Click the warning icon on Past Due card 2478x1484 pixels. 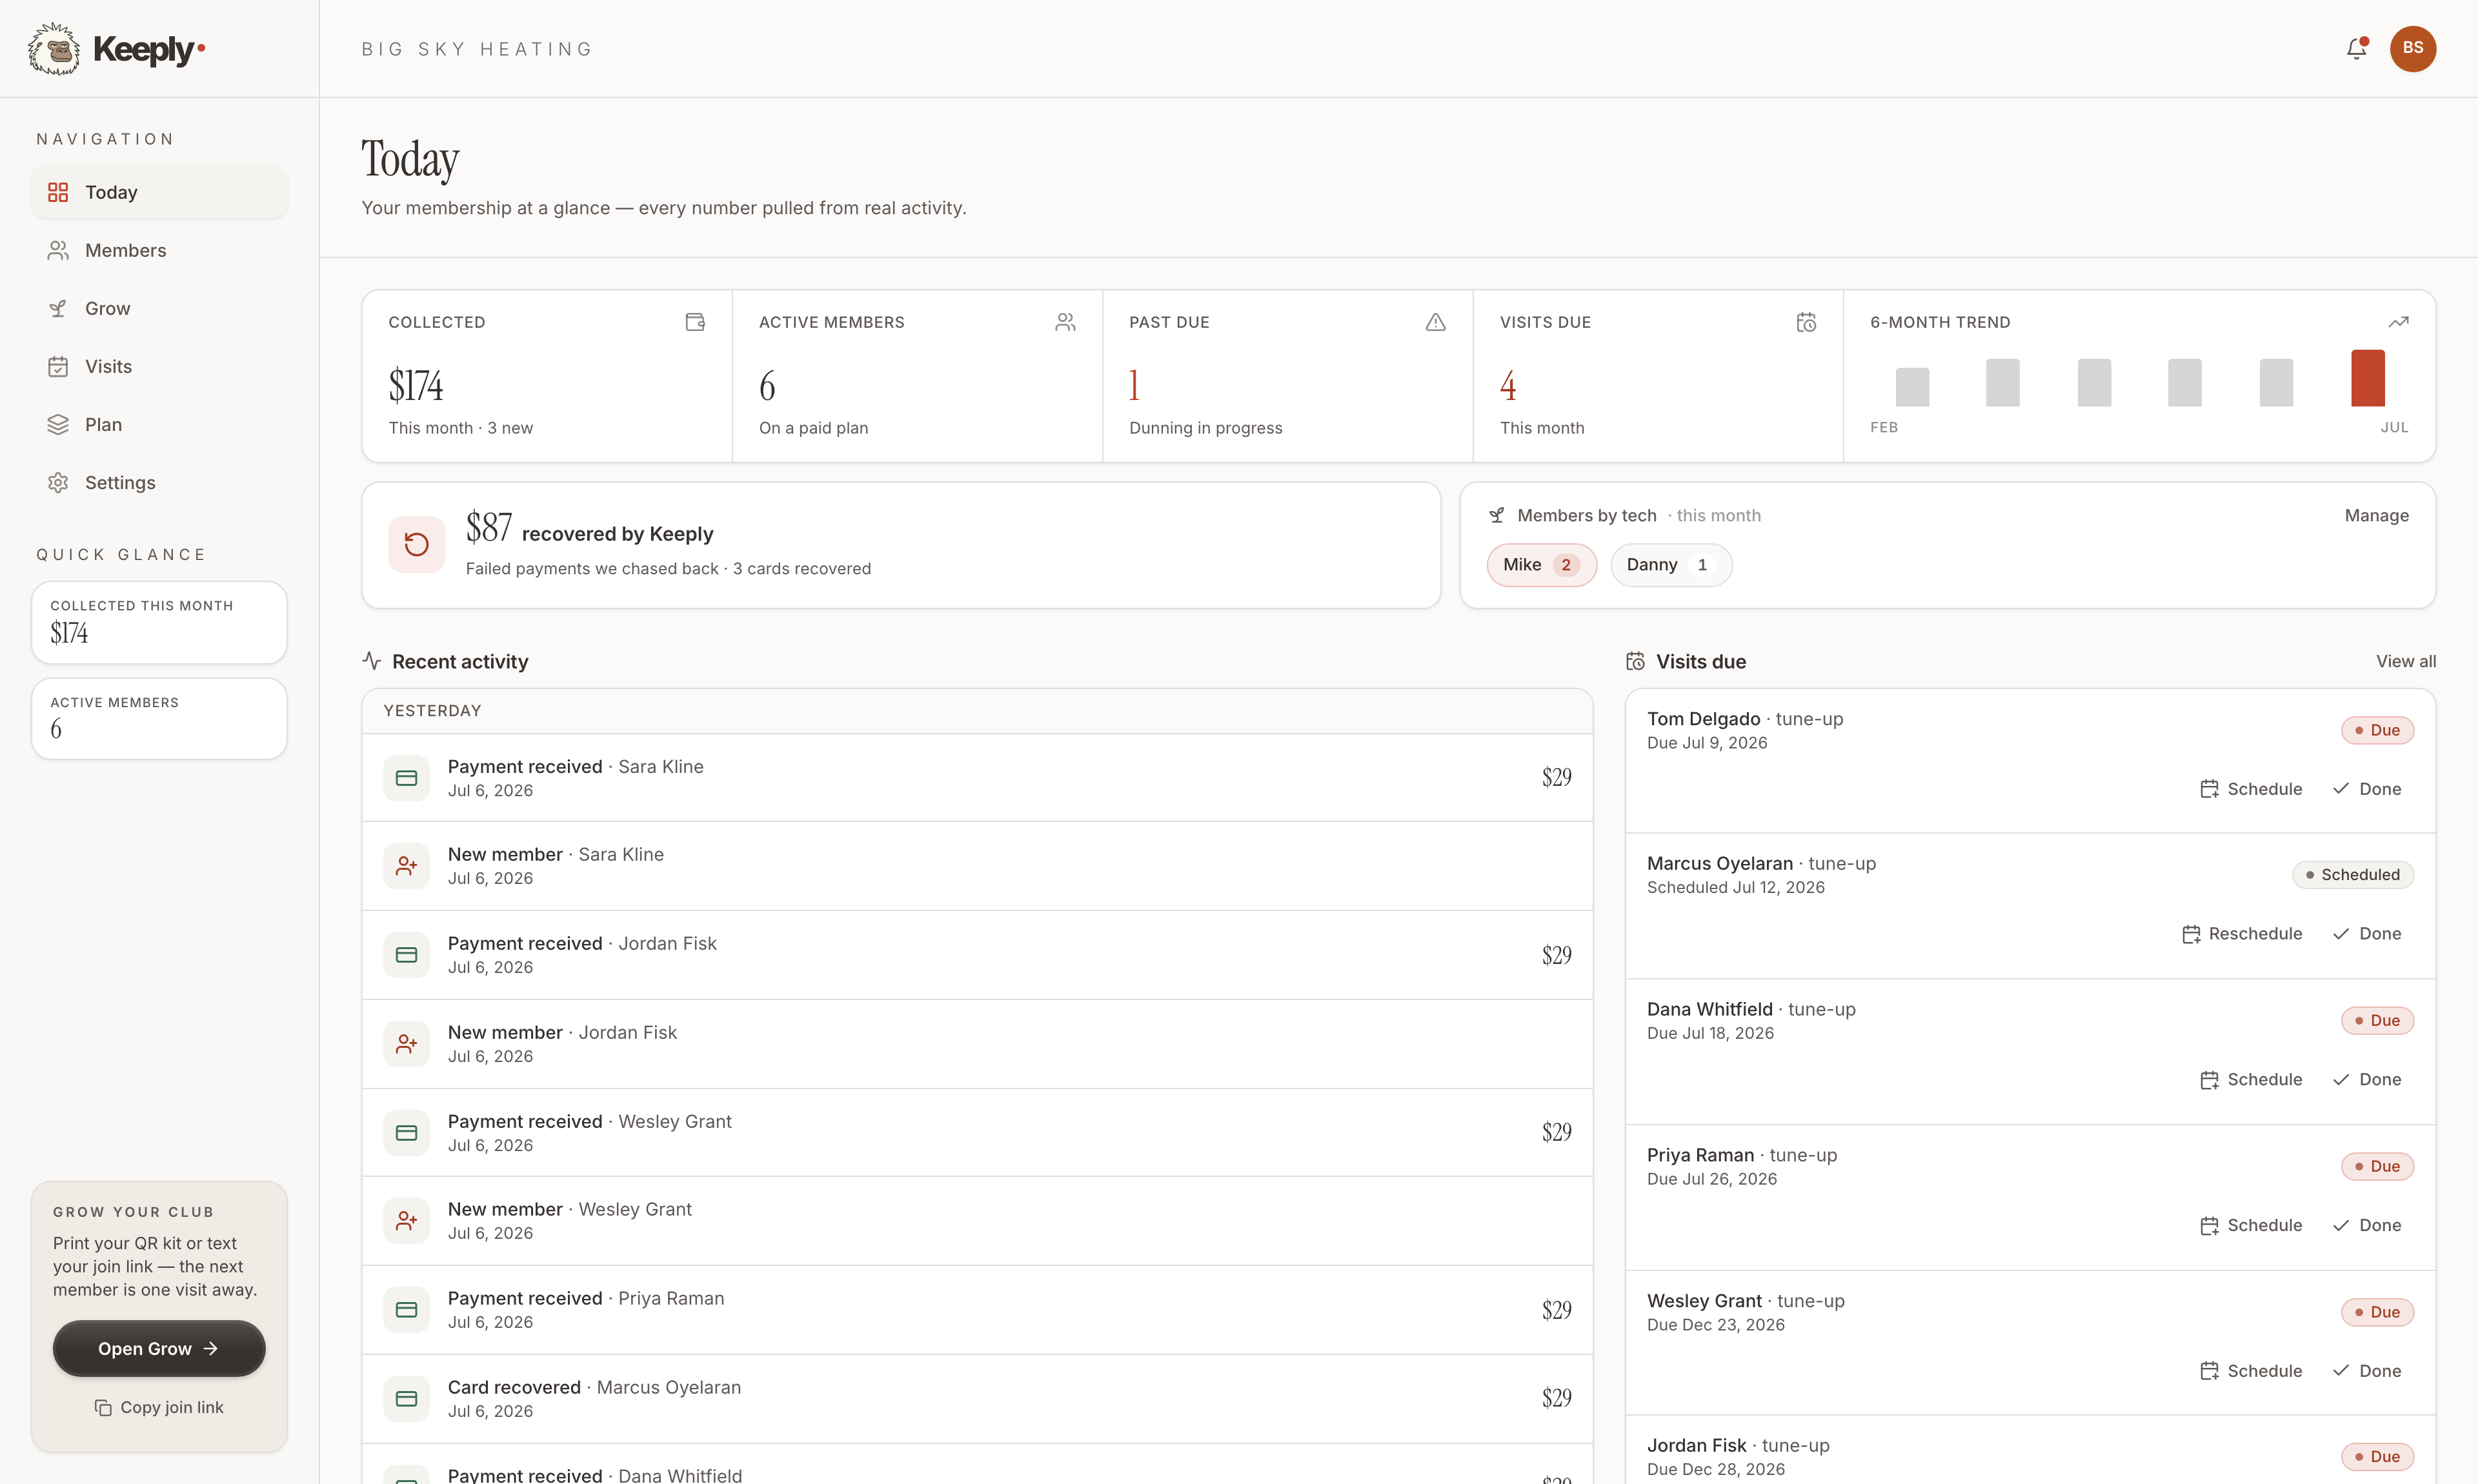[x=1435, y=322]
